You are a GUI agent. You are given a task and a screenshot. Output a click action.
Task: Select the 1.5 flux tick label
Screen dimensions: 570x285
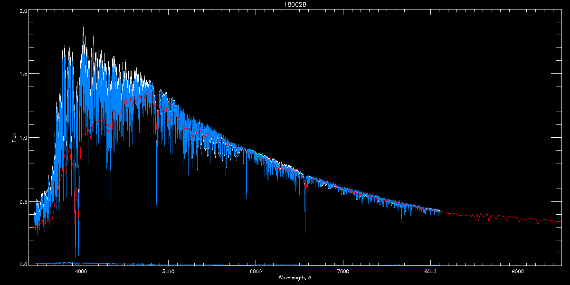(23, 74)
